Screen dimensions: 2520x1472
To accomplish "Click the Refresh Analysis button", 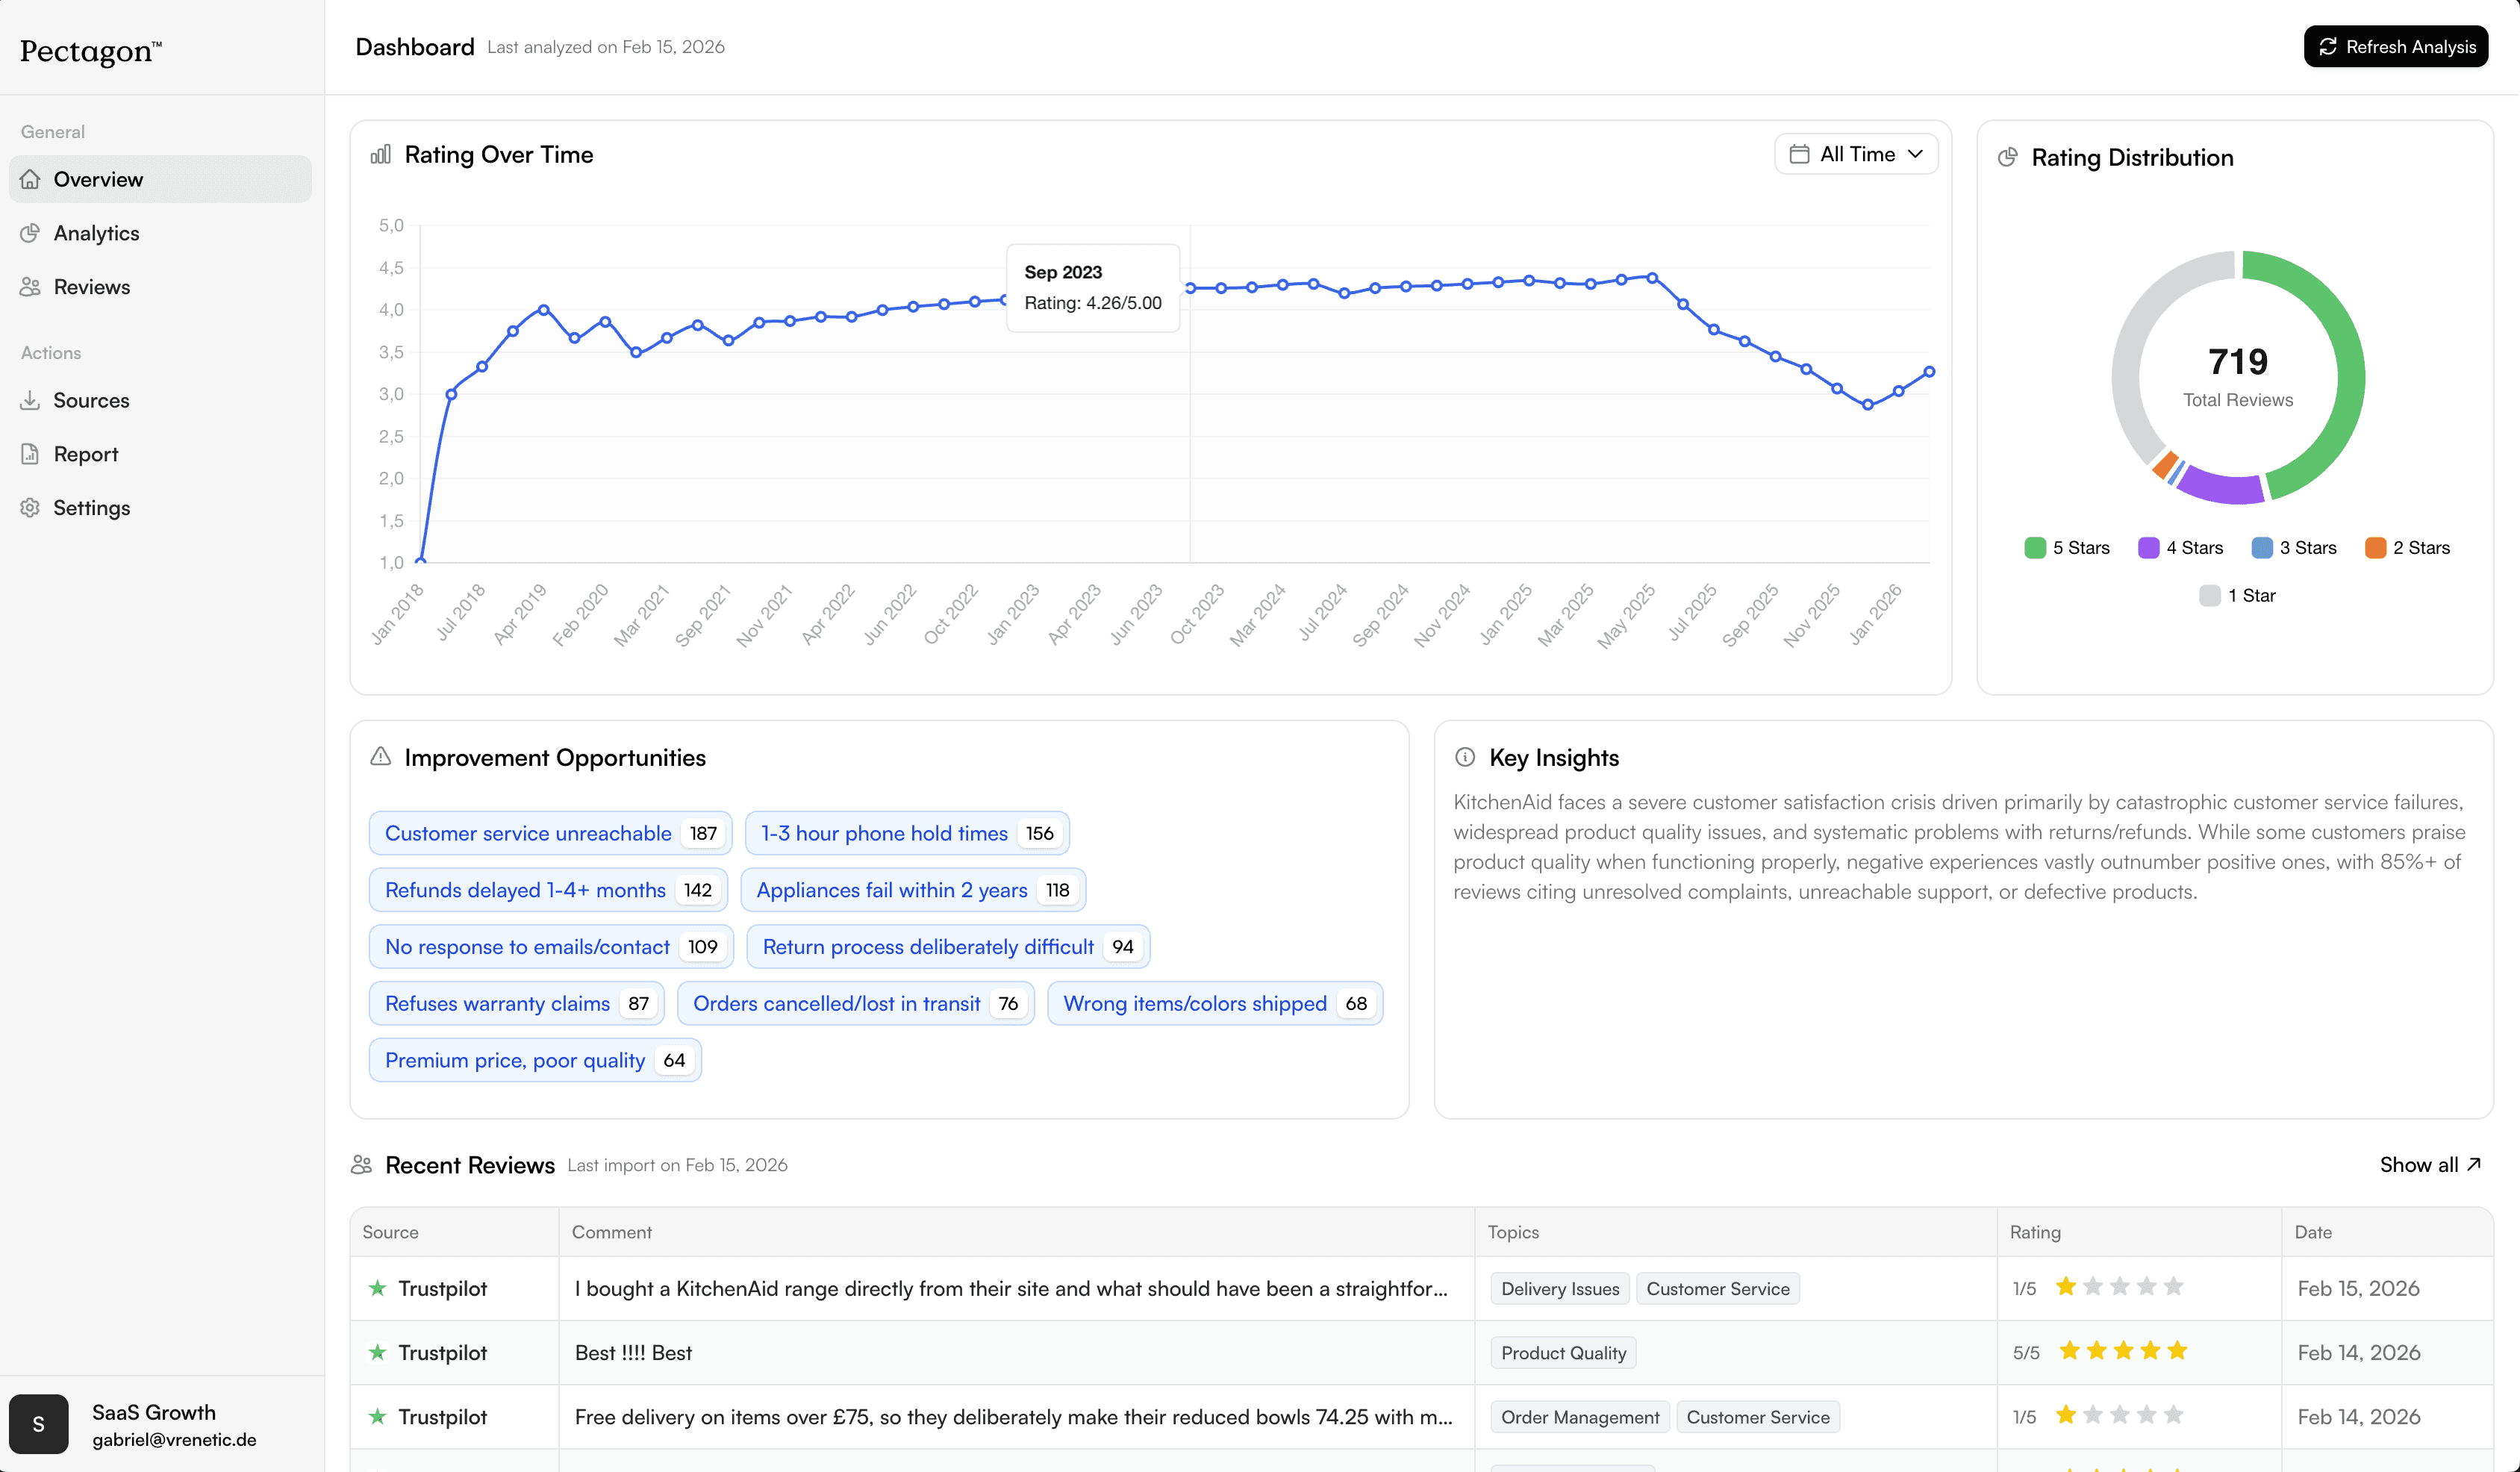I will click(2396, 47).
